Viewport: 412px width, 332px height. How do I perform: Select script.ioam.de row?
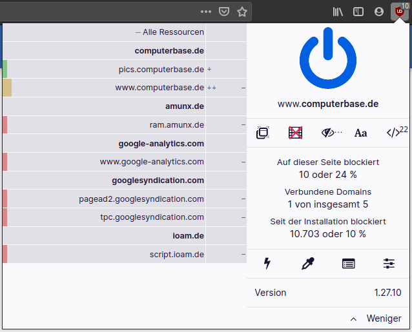[104, 254]
